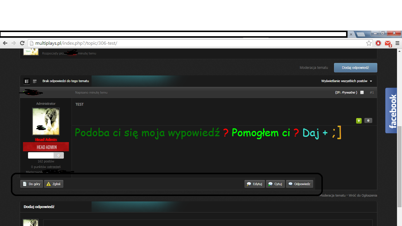This screenshot has height=226, width=402.
Task: Check the post selection checkbox next to #1
Action: (x=362, y=92)
